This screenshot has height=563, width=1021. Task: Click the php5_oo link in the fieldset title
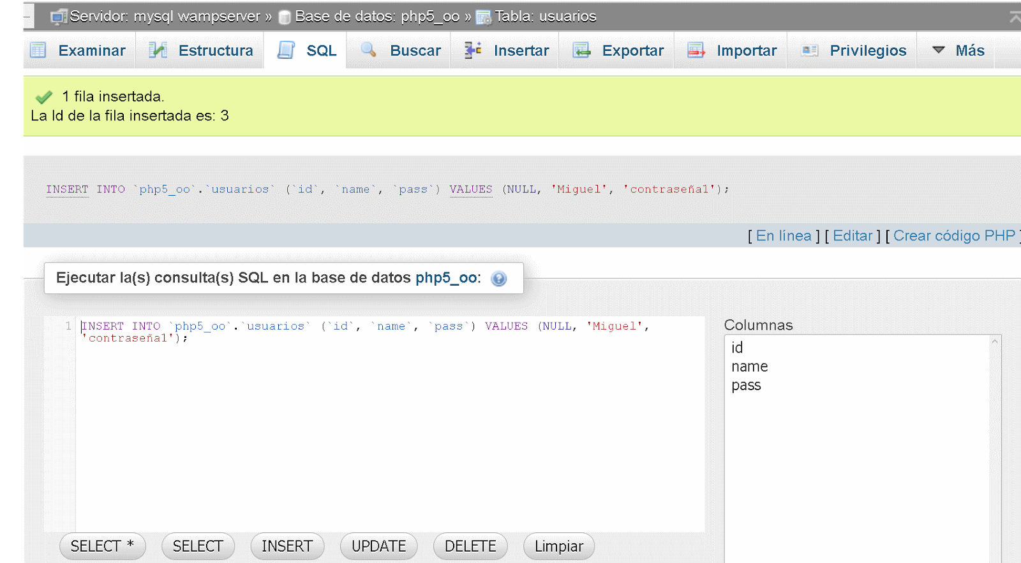[446, 278]
